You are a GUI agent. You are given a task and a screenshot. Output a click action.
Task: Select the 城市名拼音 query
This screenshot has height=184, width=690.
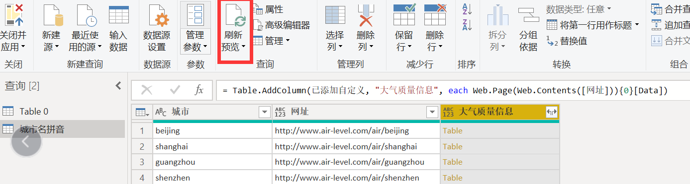62,129
